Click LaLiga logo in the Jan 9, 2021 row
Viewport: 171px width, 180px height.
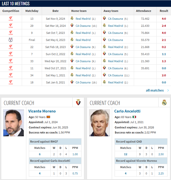pyautogui.click(x=11, y=82)
